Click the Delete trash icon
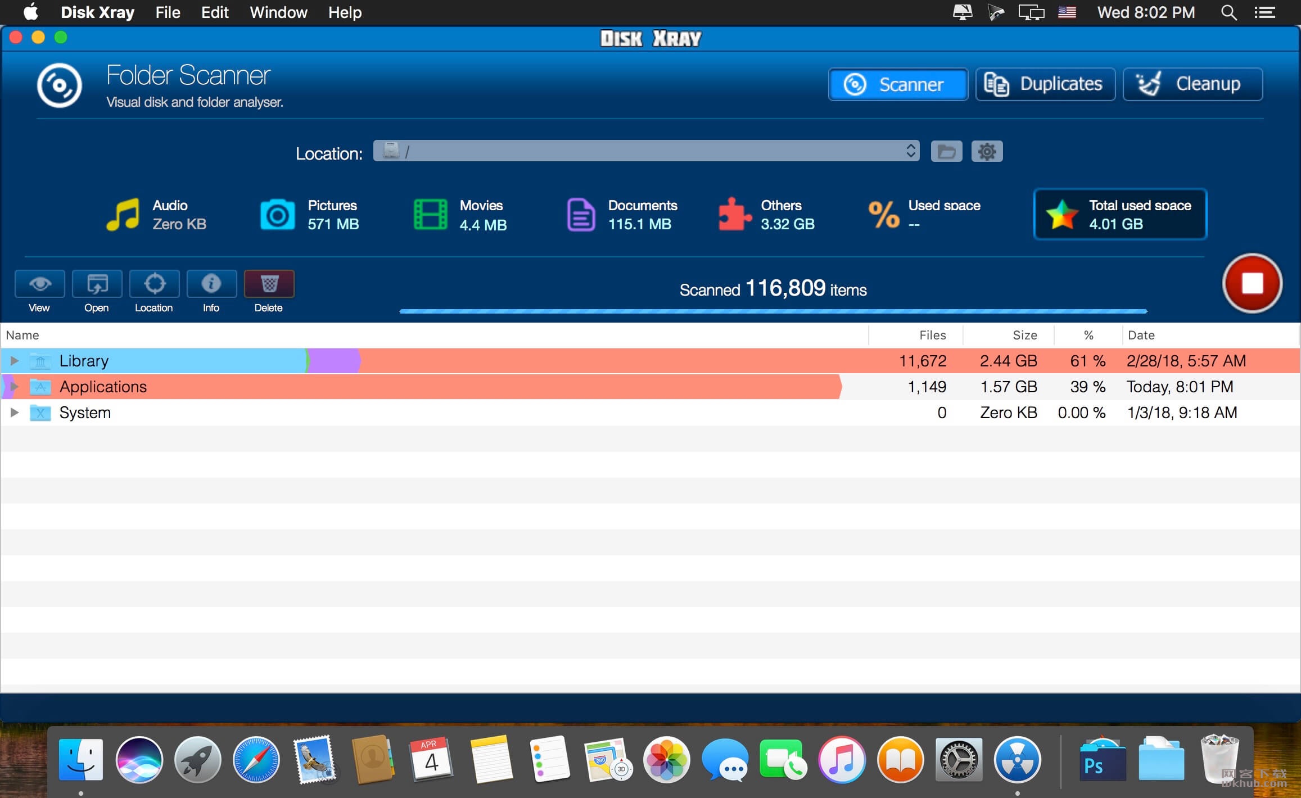 click(269, 284)
